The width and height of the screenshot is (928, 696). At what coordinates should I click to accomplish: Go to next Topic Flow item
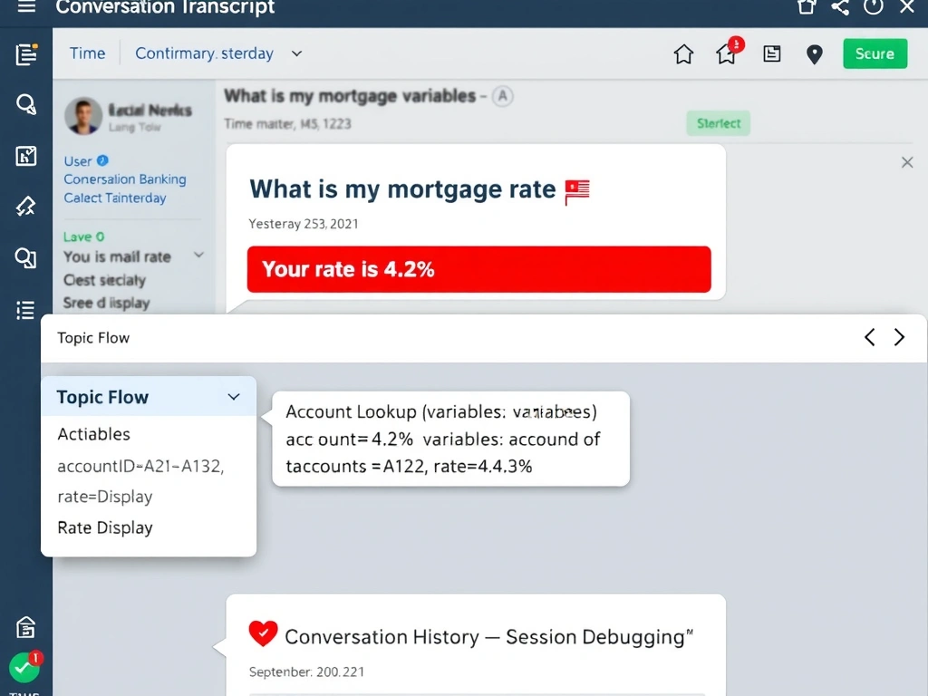click(899, 337)
